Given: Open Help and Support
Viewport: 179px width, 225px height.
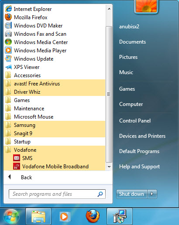Looking at the screenshot, I should pos(139,167).
